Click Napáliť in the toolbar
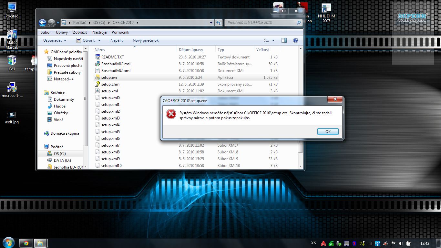 [117, 40]
